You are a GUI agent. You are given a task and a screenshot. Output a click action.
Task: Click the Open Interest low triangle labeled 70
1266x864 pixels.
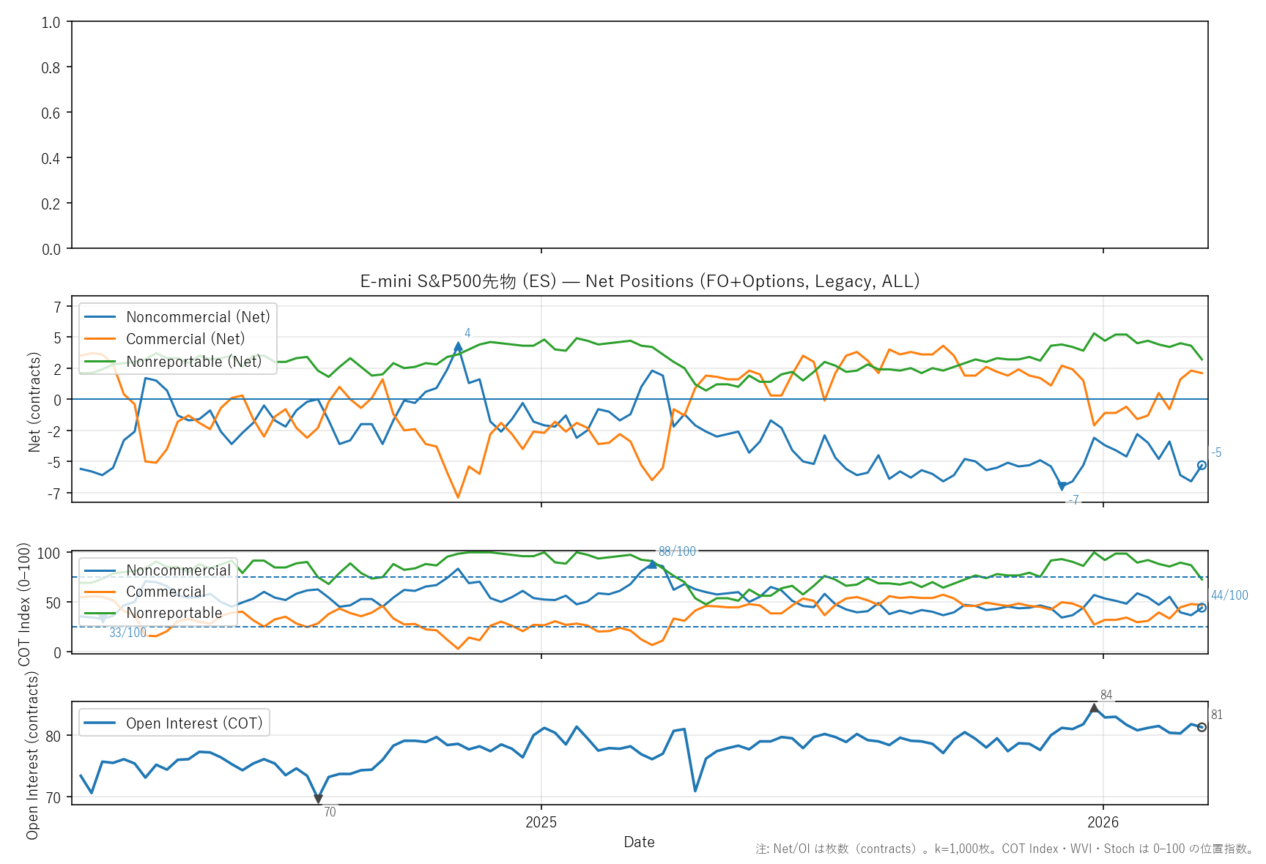[x=318, y=799]
